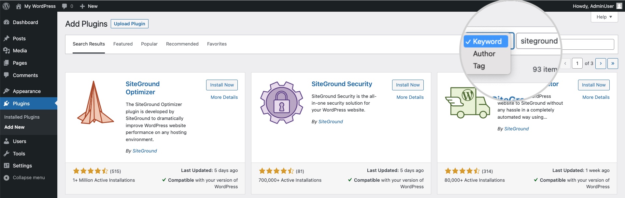Open the Appearance menu item
This screenshot has width=625, height=198.
tap(29, 91)
